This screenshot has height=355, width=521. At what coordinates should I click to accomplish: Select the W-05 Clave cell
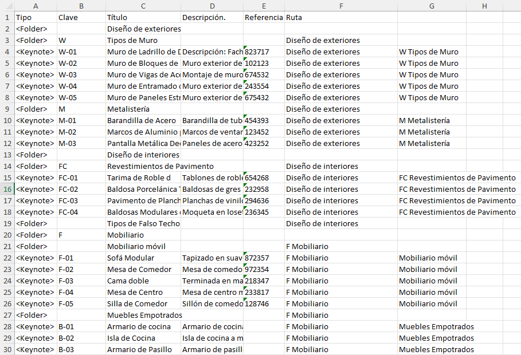(x=81, y=97)
